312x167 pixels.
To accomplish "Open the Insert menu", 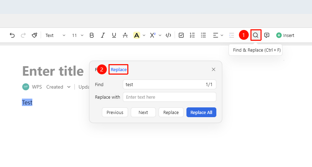I will 285,35.
